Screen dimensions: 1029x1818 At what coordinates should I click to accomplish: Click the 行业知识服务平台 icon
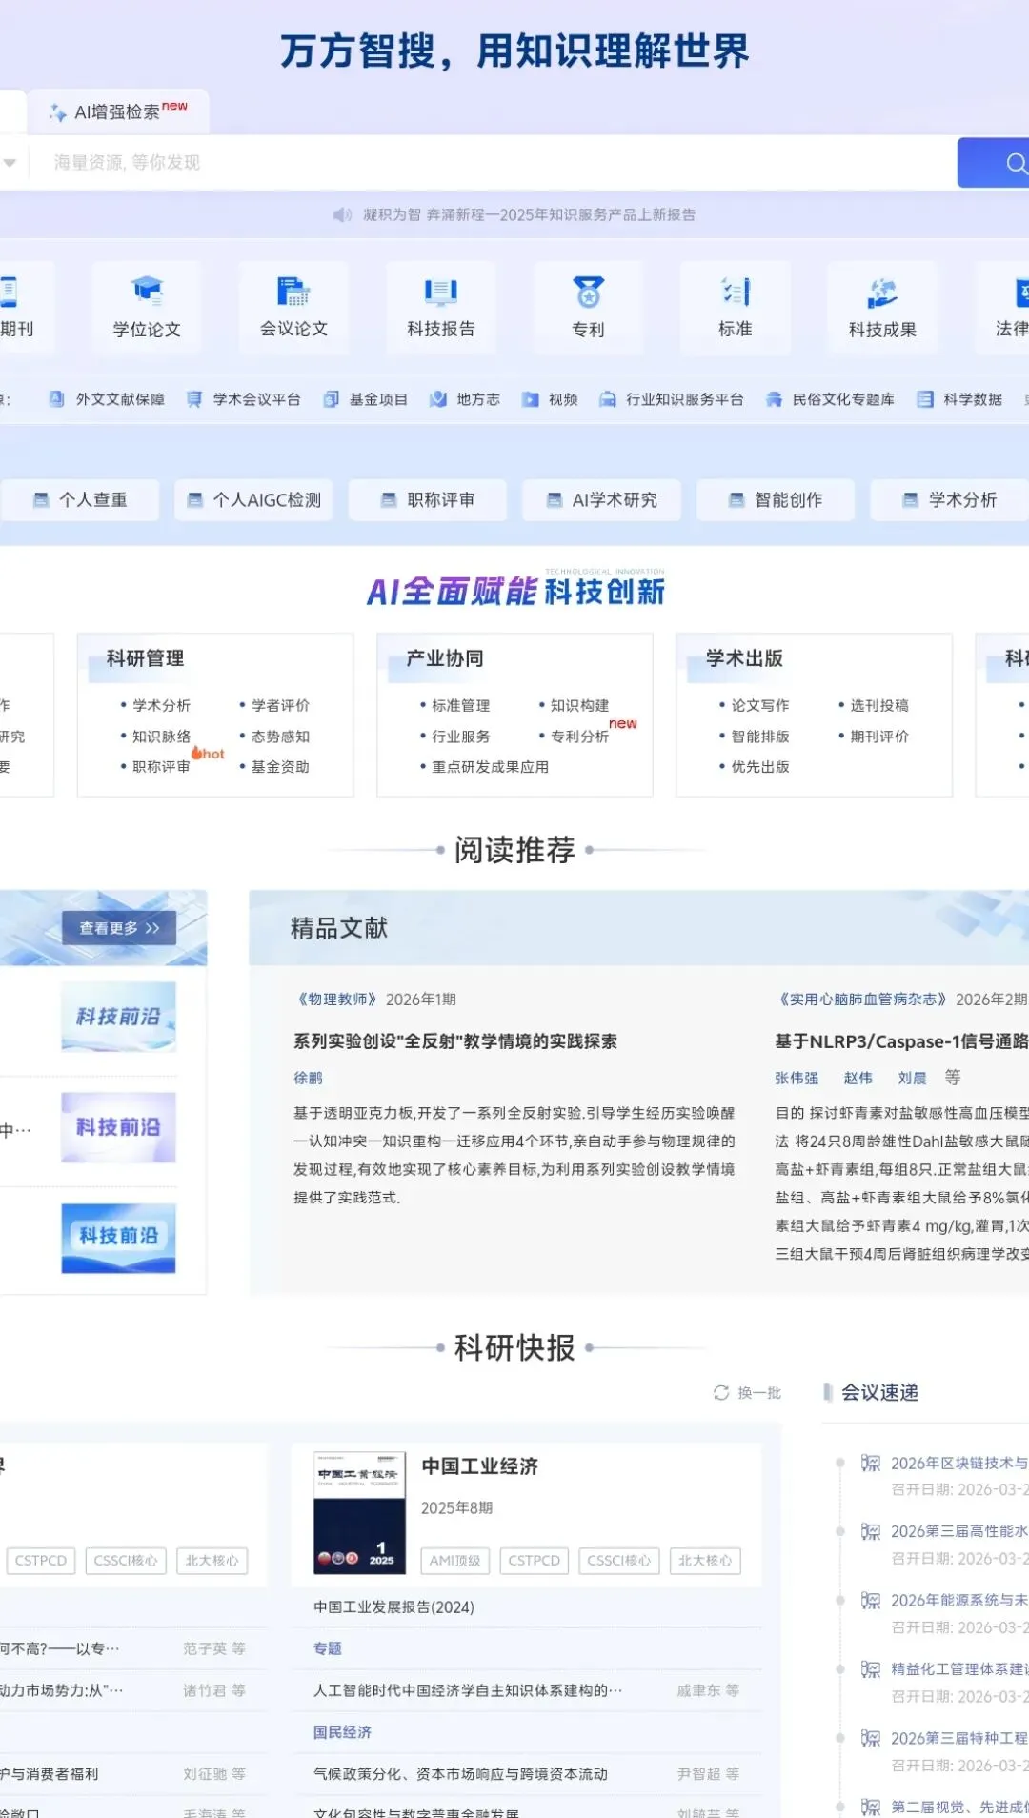(607, 399)
